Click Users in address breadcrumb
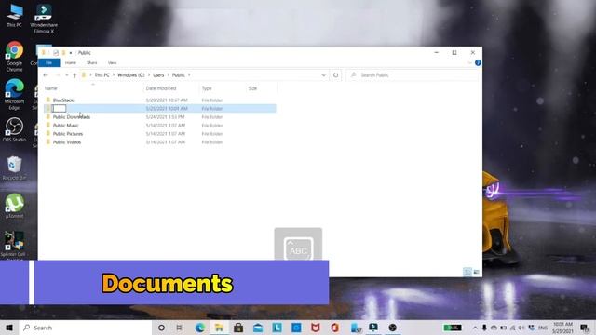This screenshot has width=596, height=335. [158, 75]
